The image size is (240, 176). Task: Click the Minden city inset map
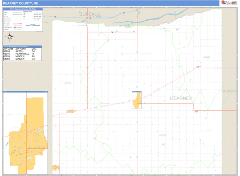[24, 134]
